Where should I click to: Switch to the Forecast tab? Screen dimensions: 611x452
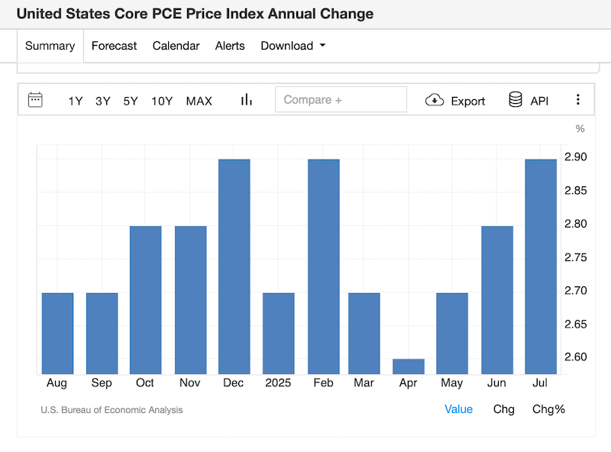(114, 46)
